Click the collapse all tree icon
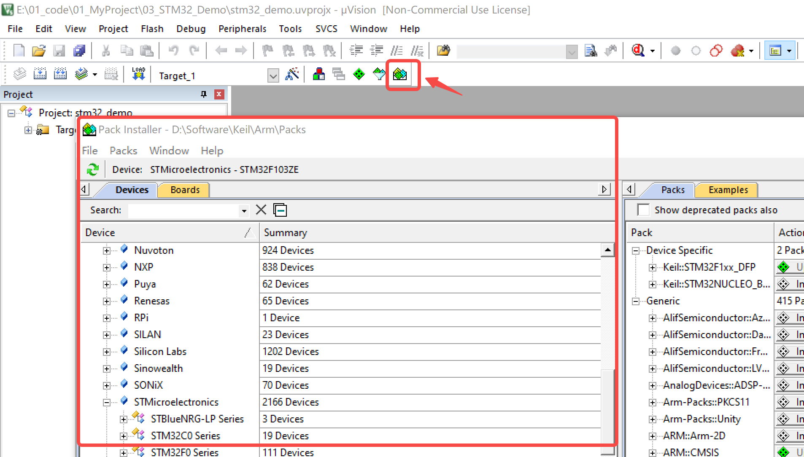The image size is (804, 457). tap(280, 210)
